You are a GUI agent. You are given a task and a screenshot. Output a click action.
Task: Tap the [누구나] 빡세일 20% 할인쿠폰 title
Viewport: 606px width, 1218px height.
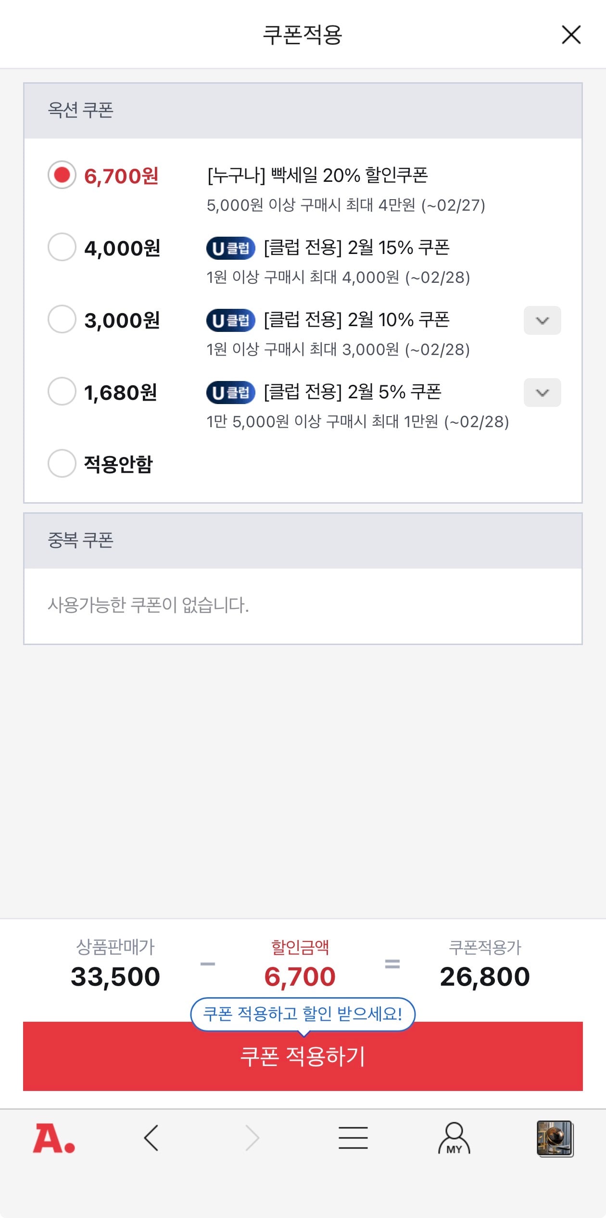point(317,175)
